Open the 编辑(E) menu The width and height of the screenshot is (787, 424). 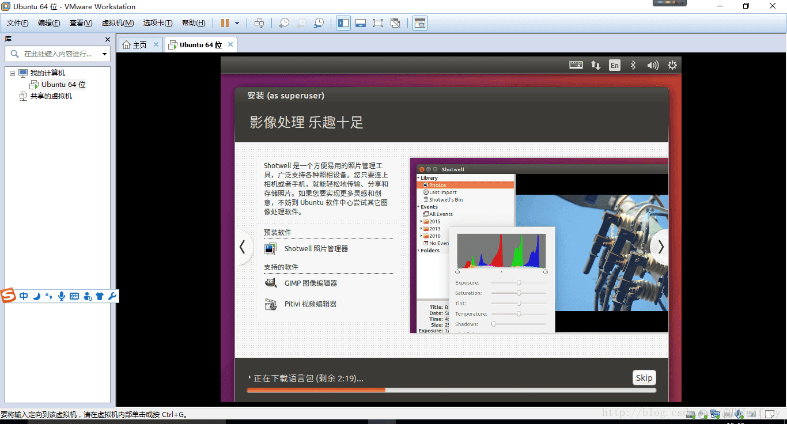[x=49, y=23]
